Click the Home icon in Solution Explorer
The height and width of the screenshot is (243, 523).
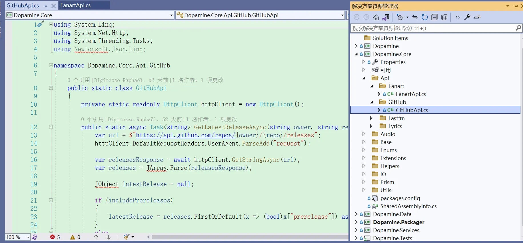pos(376,17)
